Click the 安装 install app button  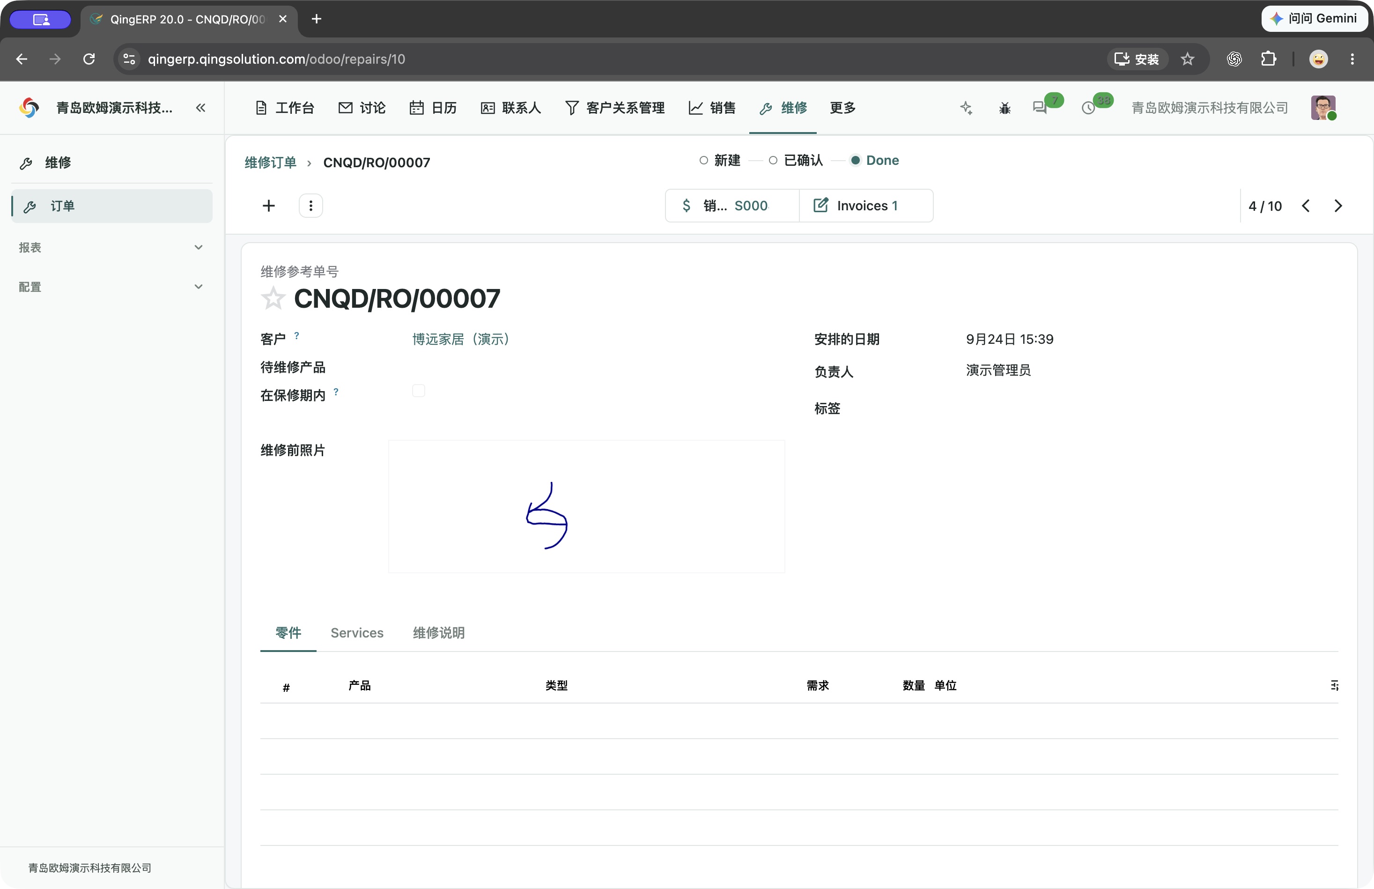coord(1137,59)
